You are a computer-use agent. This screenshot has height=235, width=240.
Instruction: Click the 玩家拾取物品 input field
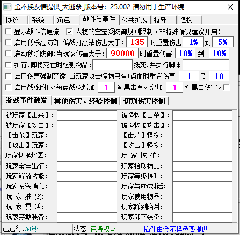tap(202, 166)
